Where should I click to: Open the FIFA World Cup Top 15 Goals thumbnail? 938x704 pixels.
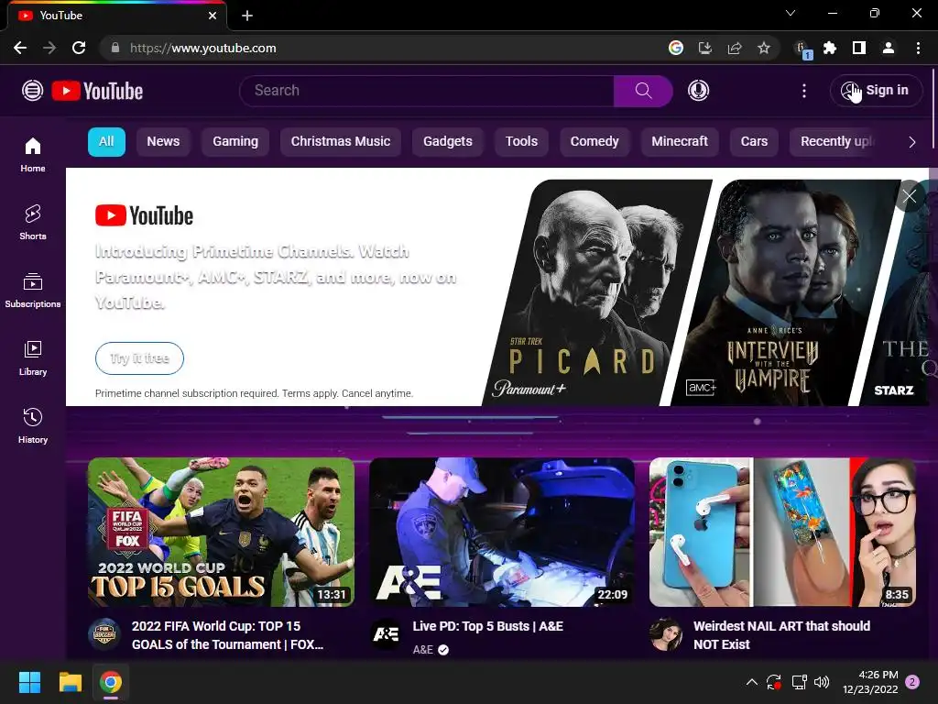click(x=221, y=533)
